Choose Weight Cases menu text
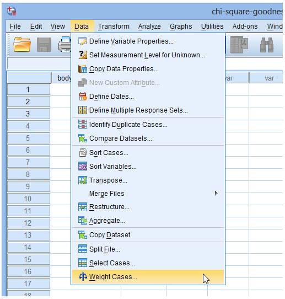285x299 pixels. (113, 276)
